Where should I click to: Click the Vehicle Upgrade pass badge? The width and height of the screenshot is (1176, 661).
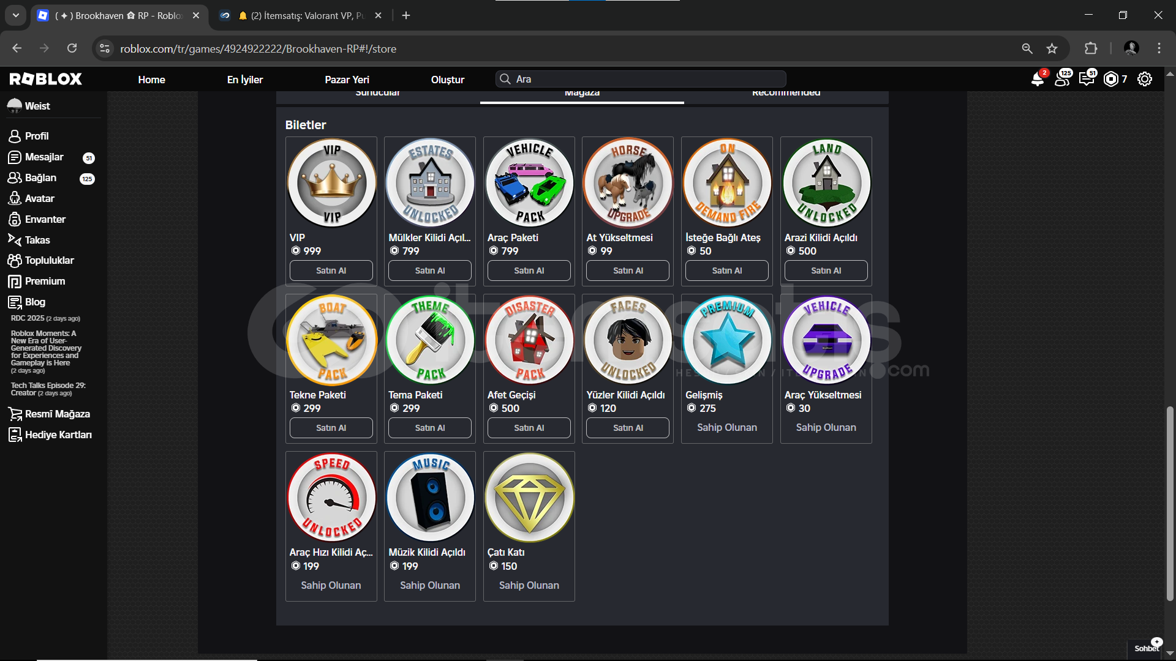coord(826,340)
